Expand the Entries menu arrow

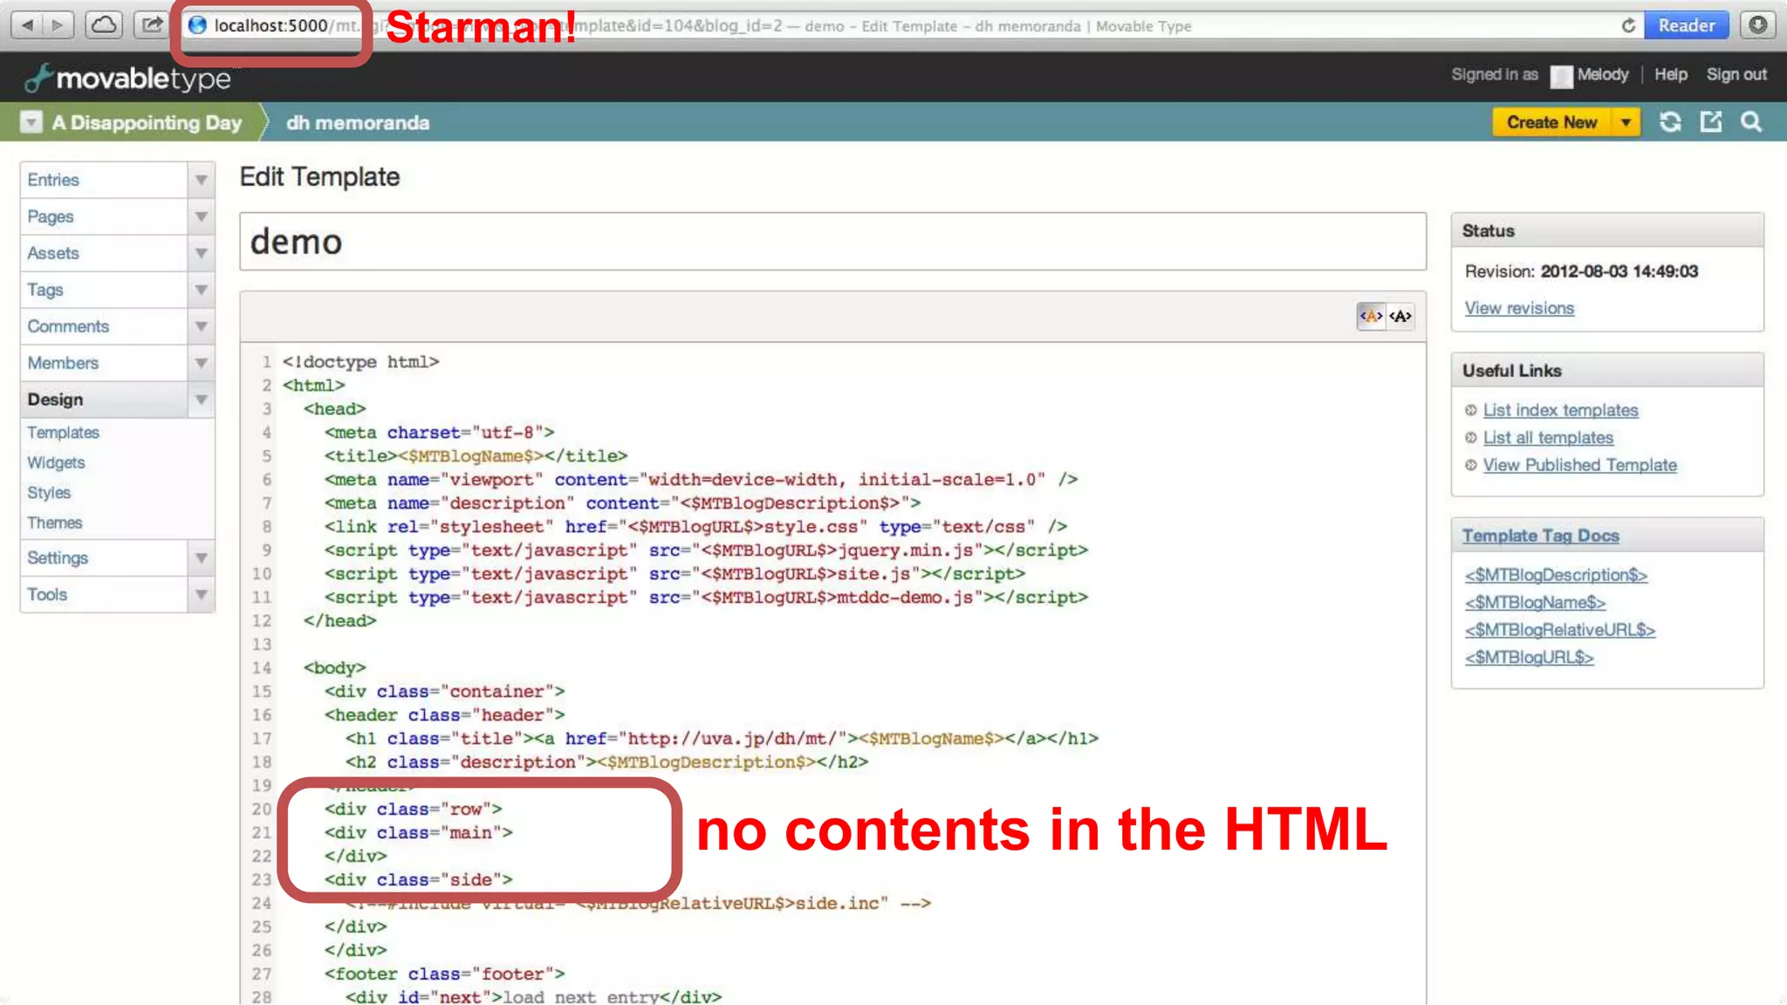[202, 180]
